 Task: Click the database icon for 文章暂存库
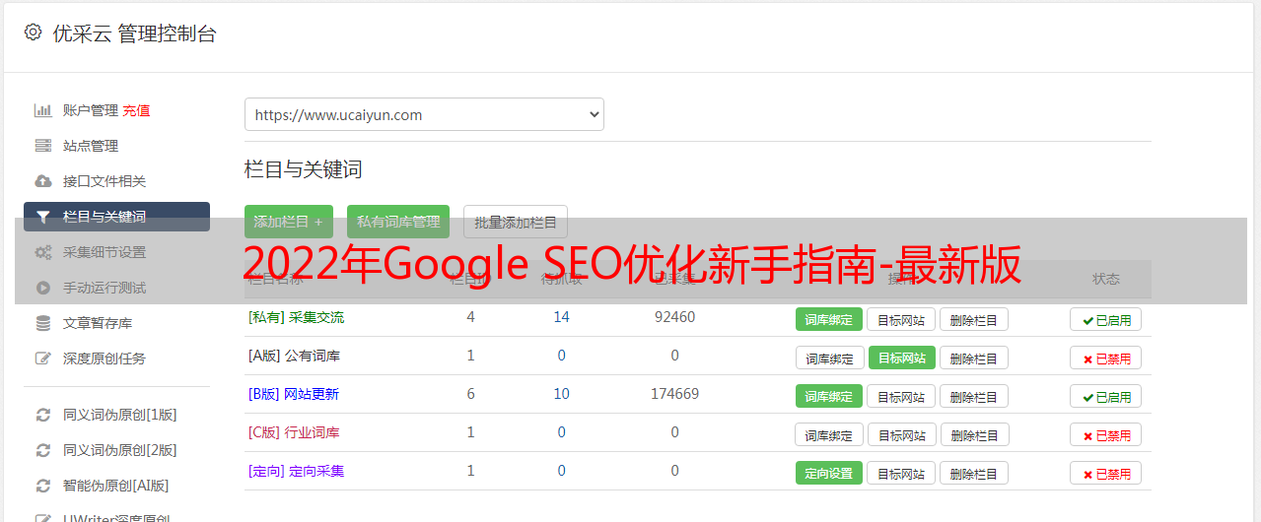point(43,323)
